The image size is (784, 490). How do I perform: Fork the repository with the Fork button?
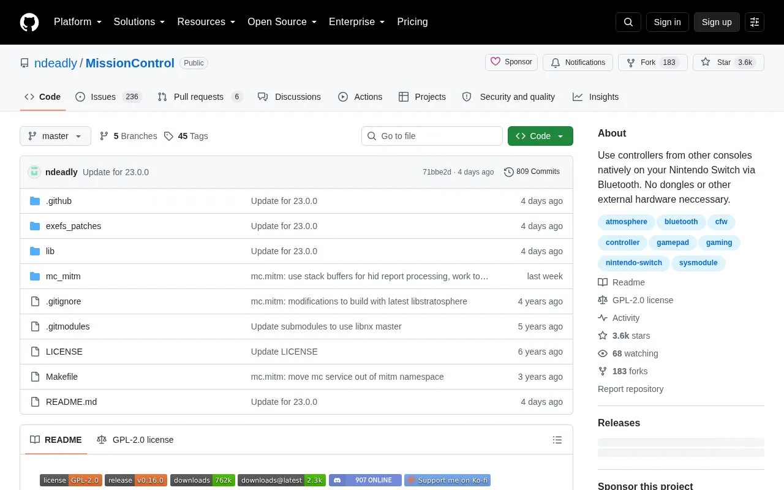pyautogui.click(x=653, y=62)
